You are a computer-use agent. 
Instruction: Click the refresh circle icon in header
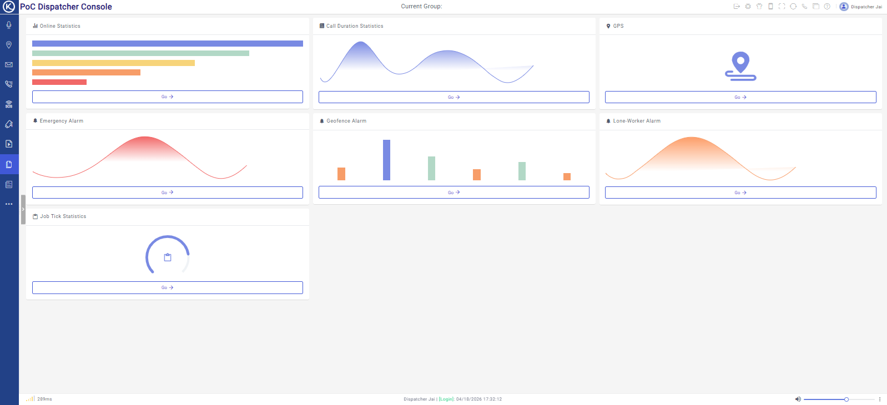tap(793, 7)
